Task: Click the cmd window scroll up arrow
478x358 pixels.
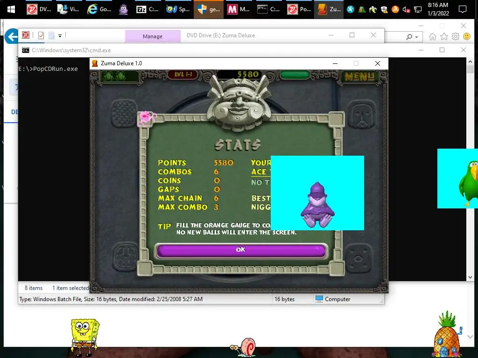Action: (470, 61)
